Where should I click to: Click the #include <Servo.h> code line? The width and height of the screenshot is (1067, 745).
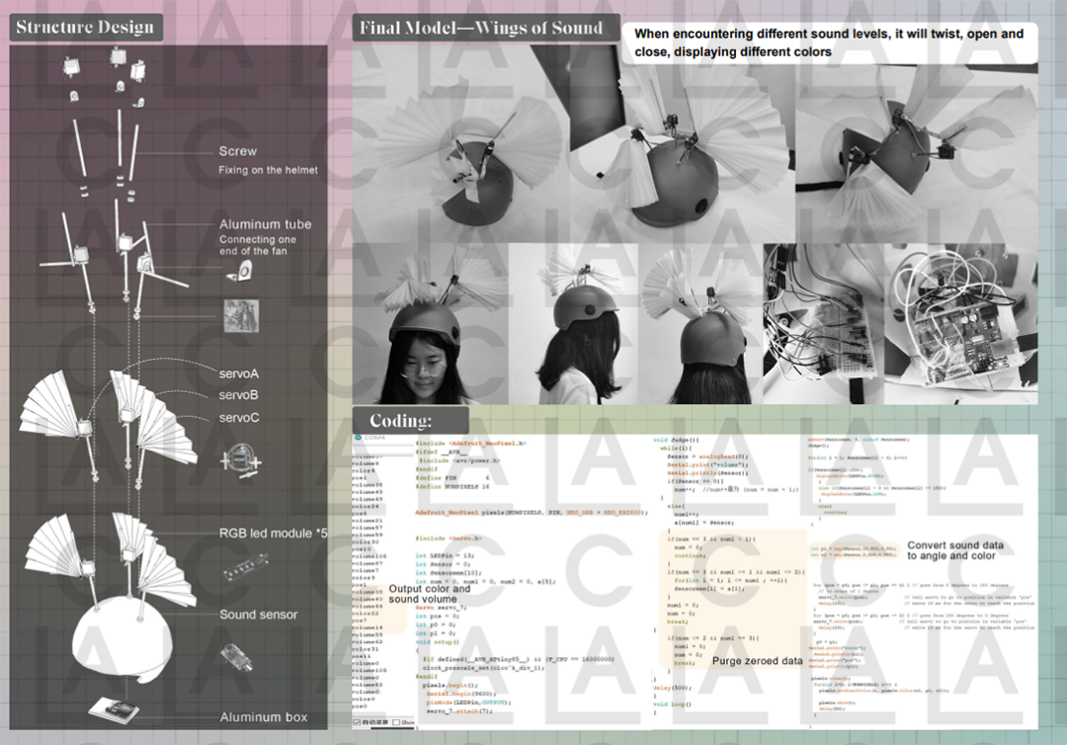(x=449, y=538)
